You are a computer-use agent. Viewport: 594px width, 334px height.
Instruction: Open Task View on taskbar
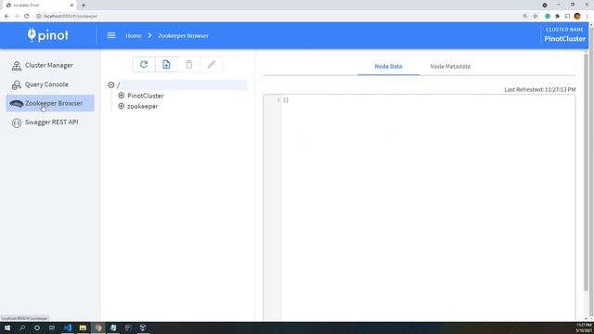click(x=52, y=328)
